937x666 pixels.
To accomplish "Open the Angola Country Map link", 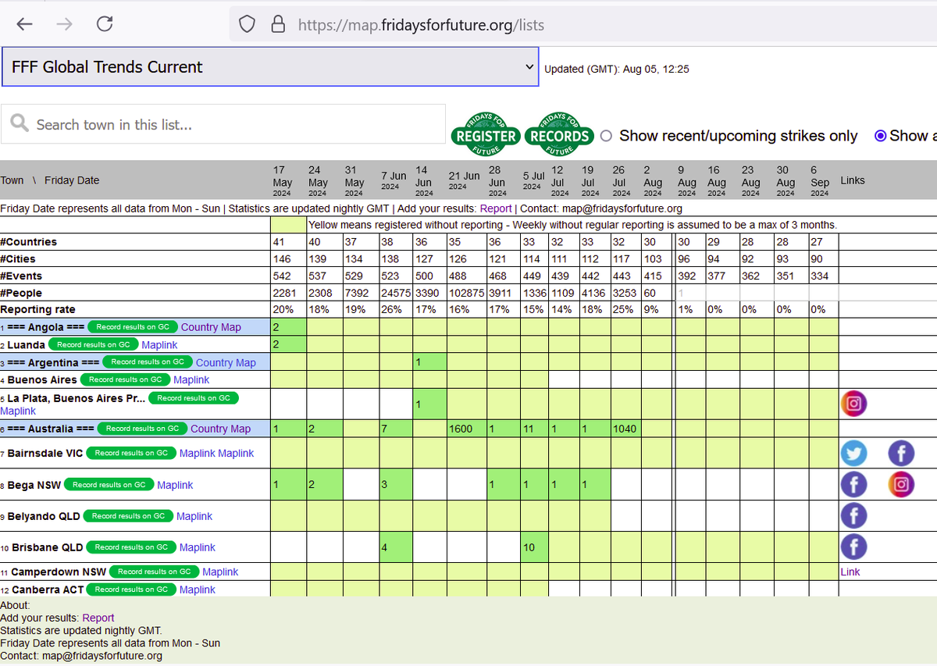I will [x=211, y=327].
